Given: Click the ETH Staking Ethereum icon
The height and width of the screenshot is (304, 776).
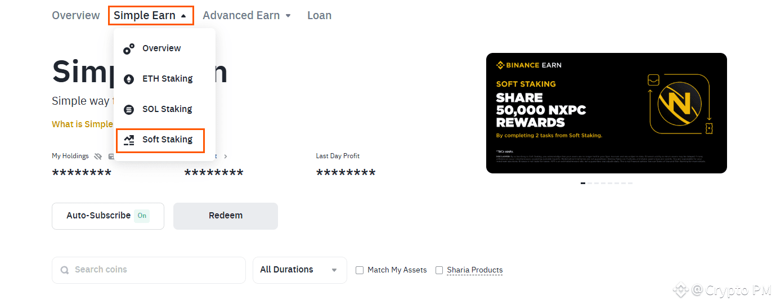Looking at the screenshot, I should tap(129, 79).
